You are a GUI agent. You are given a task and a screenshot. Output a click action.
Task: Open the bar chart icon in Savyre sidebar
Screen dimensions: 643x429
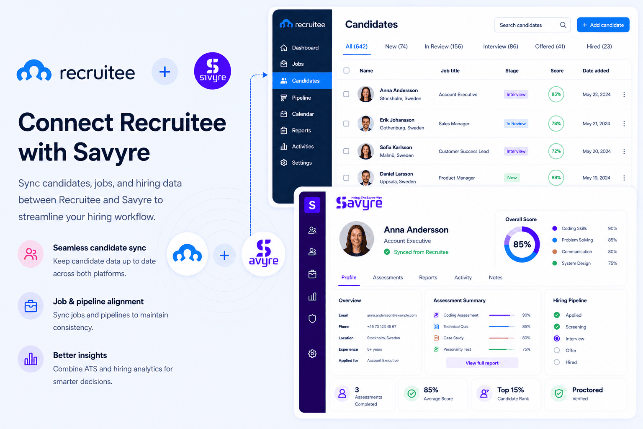coord(312,297)
